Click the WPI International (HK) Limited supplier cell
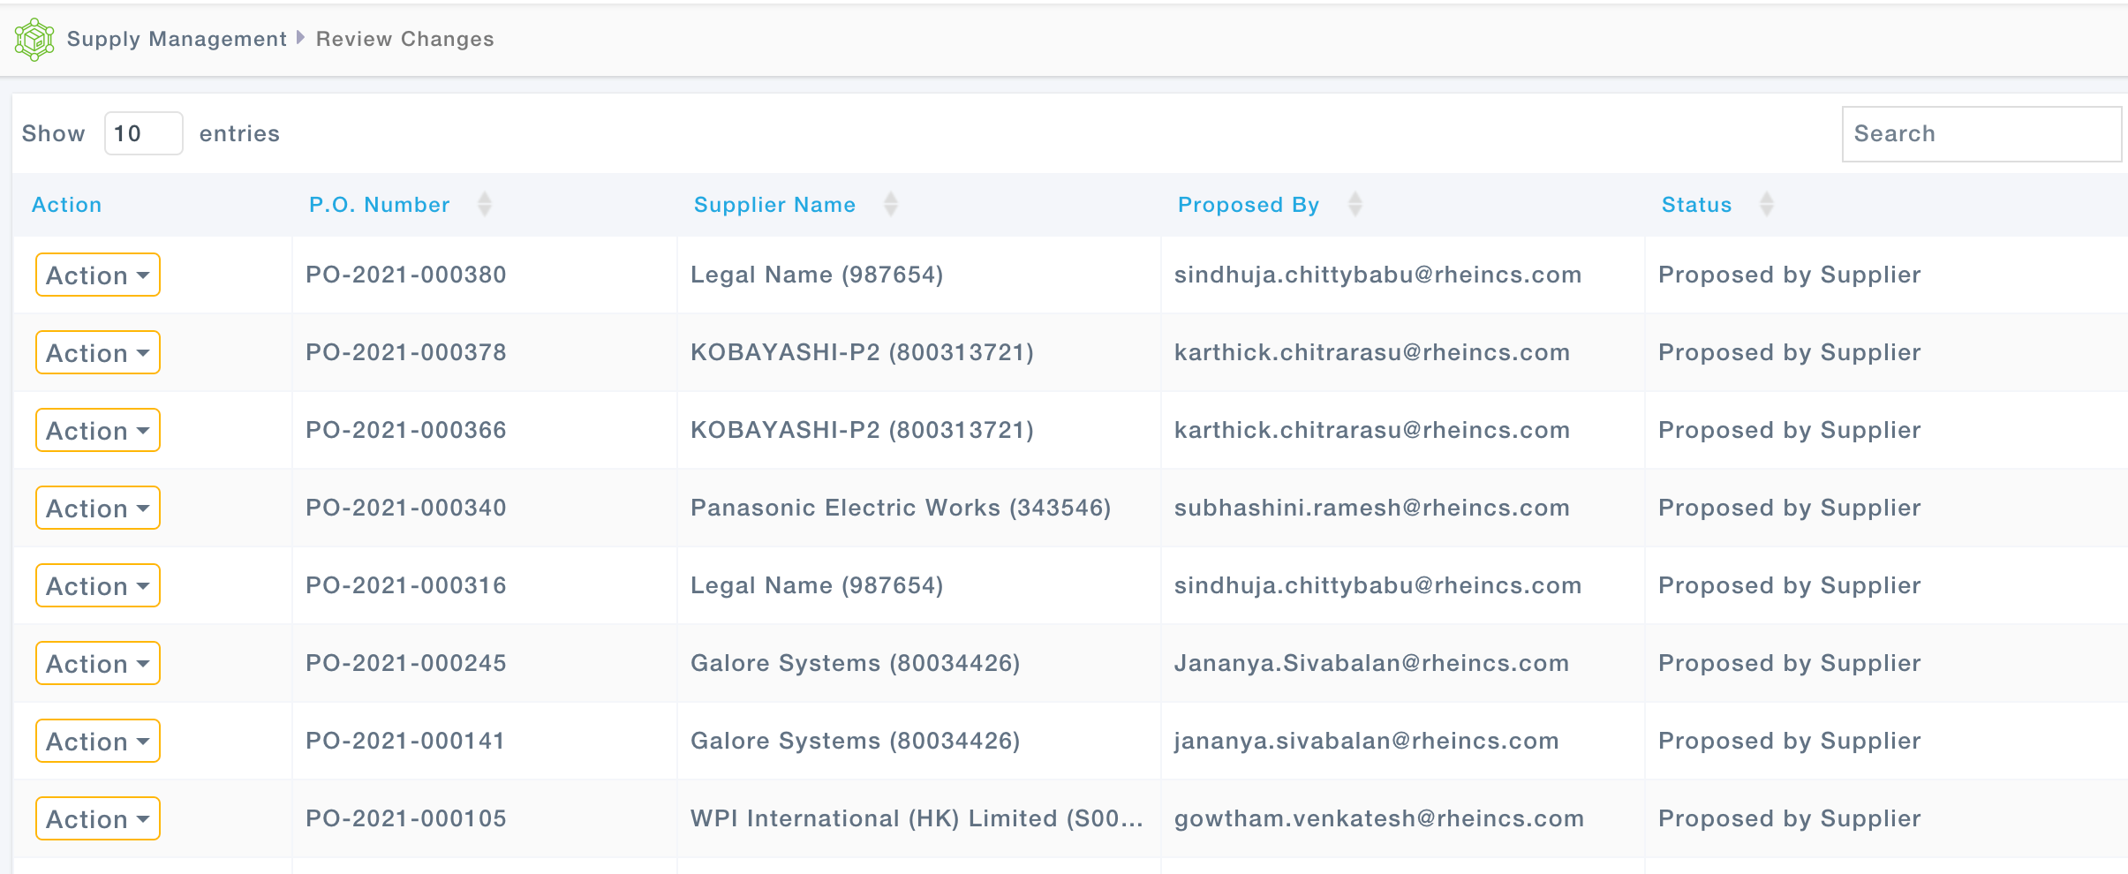2128x874 pixels. coord(916,819)
